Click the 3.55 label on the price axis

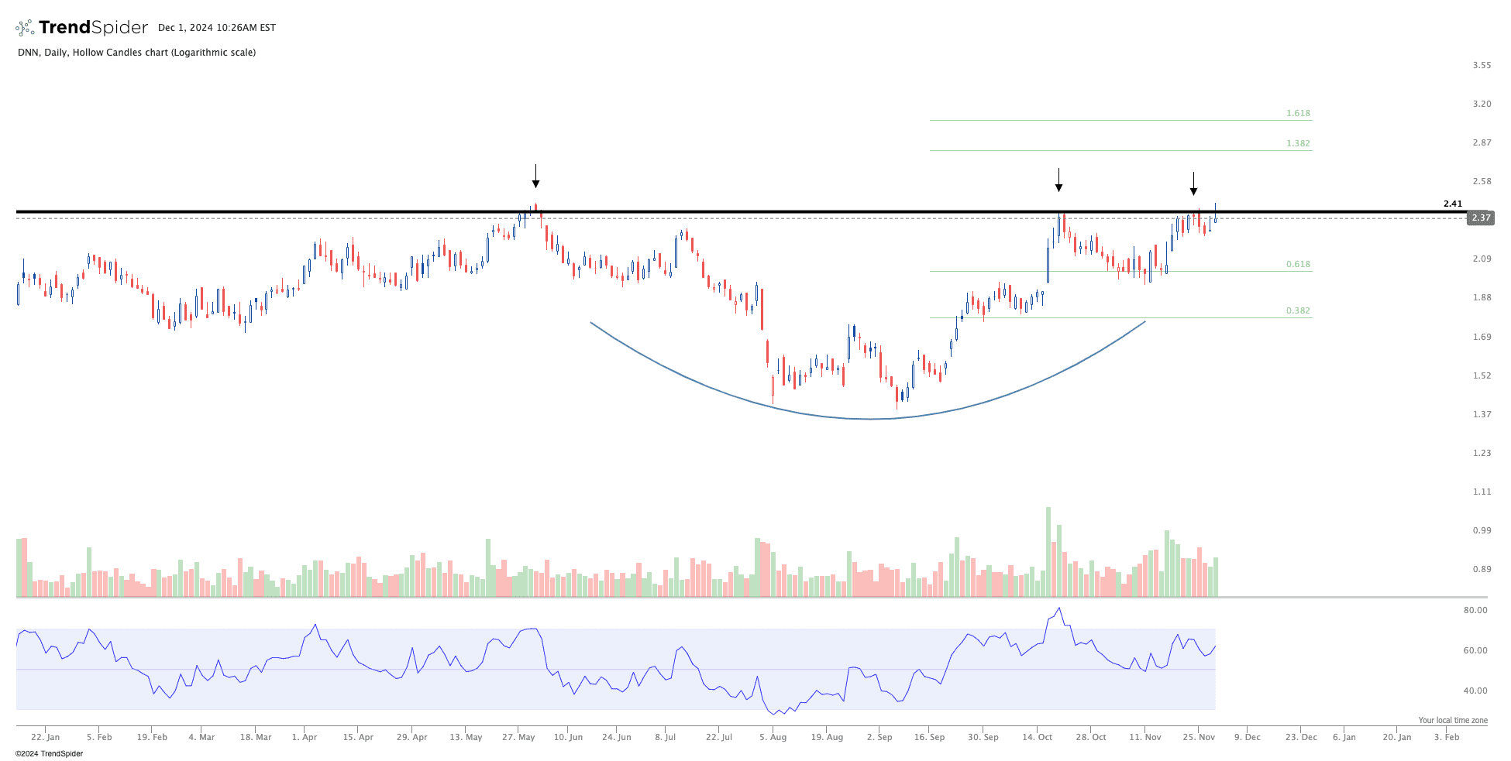1482,66
